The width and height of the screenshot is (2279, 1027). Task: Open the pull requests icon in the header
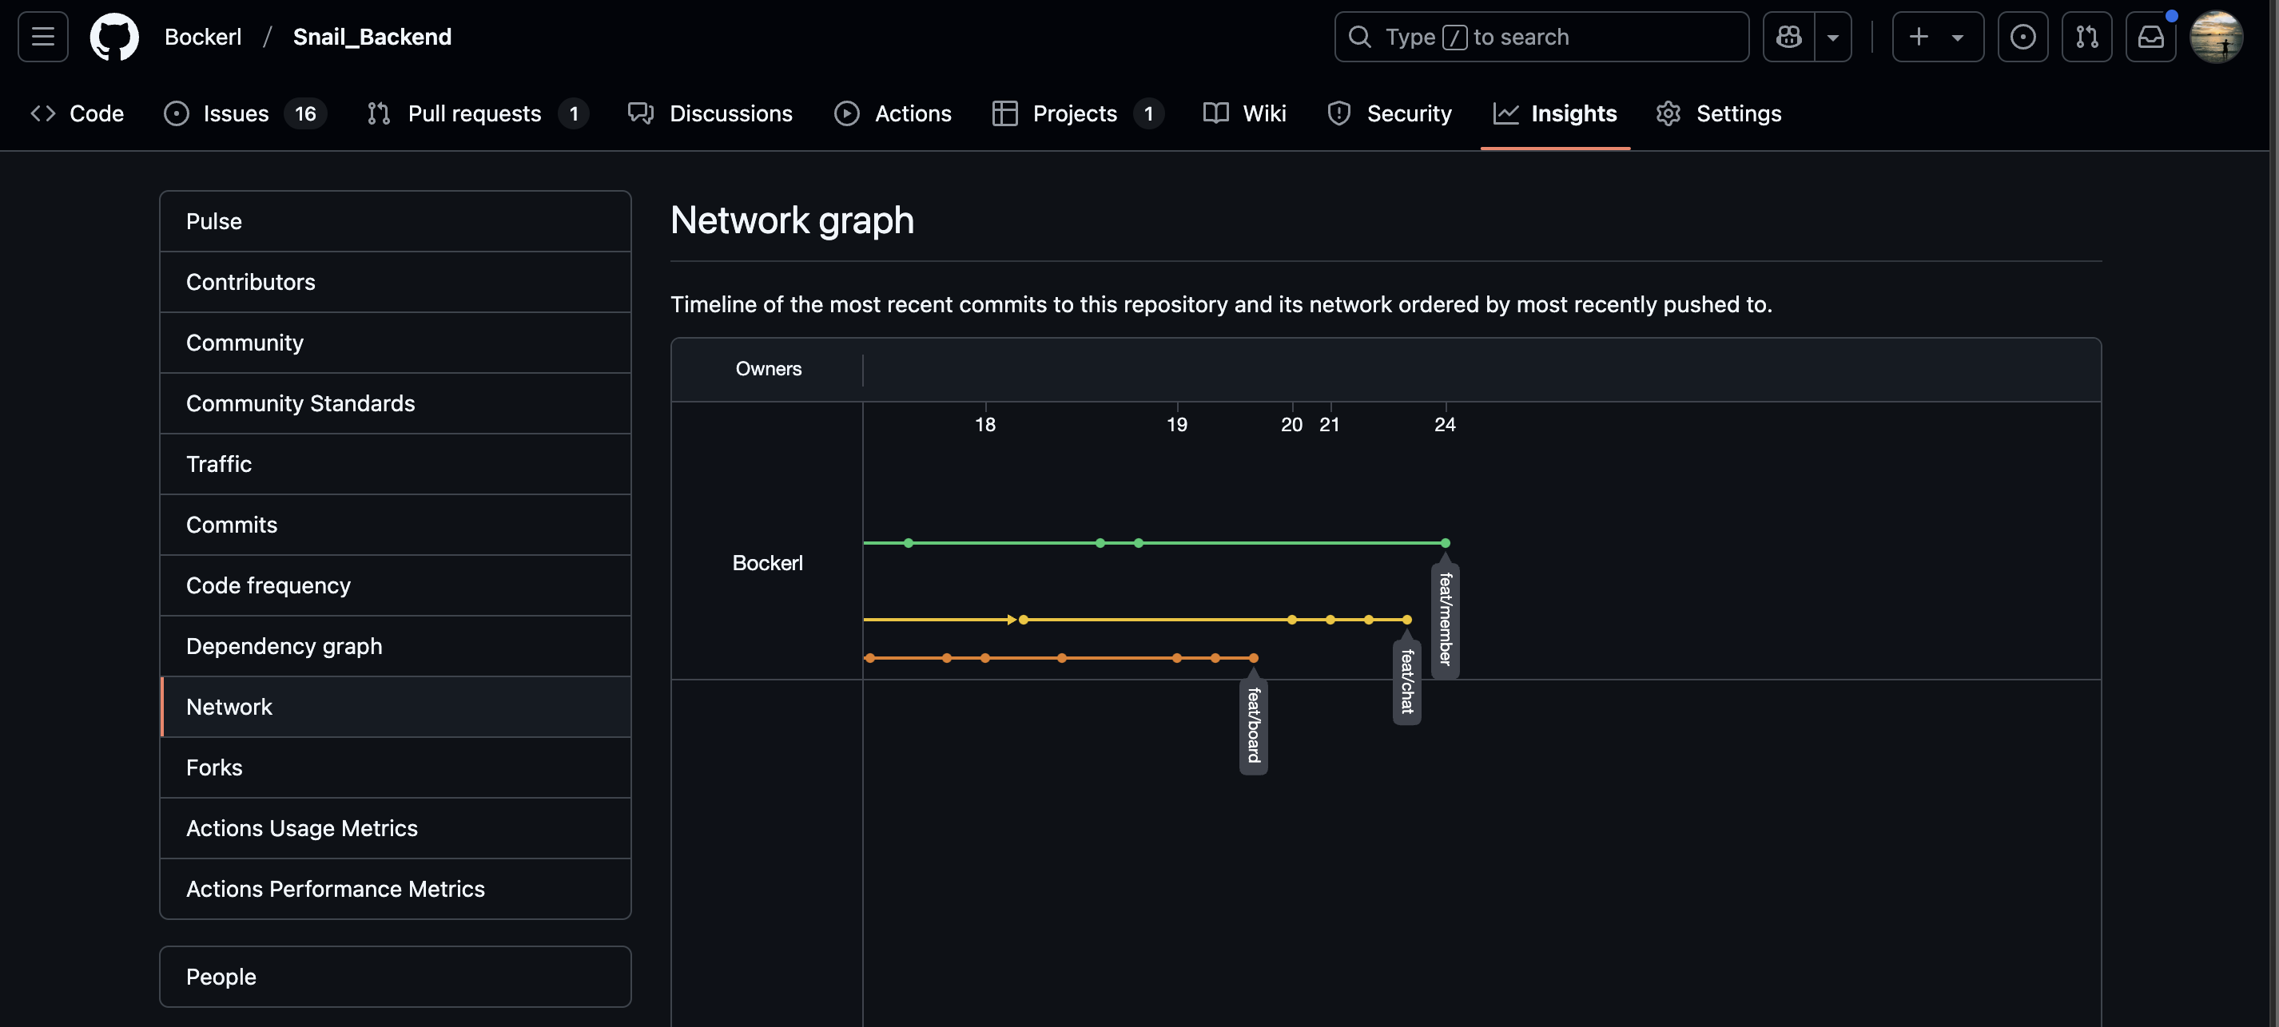point(2086,37)
